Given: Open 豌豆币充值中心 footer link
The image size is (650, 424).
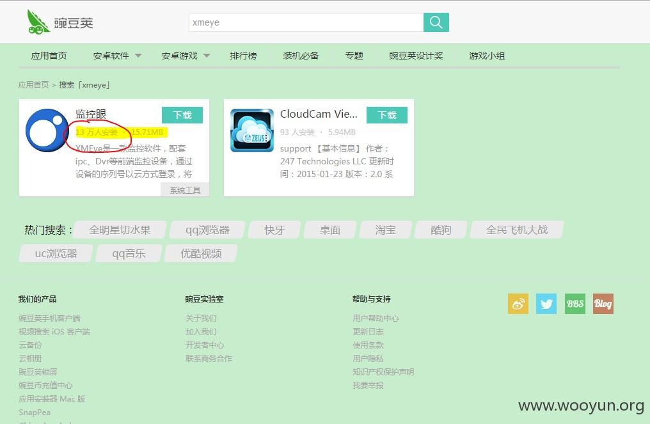Looking at the screenshot, I should click(45, 386).
